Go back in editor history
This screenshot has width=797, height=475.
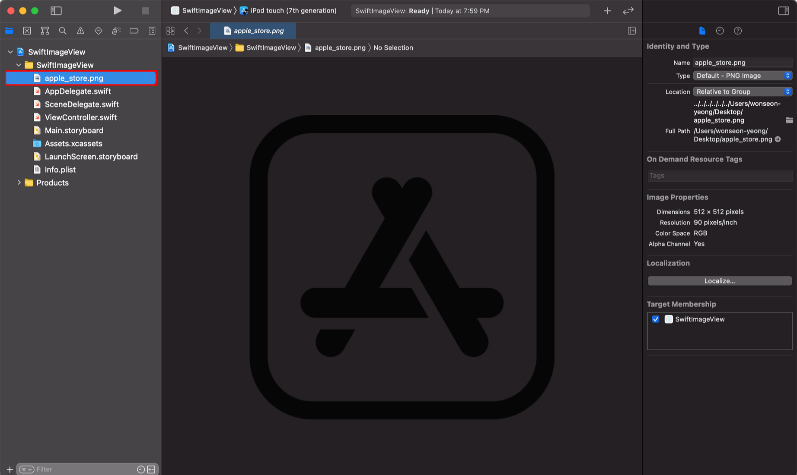(186, 31)
